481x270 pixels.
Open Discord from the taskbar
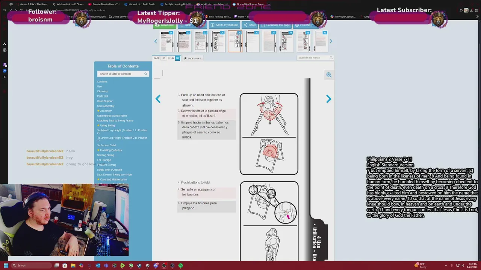click(x=156, y=265)
